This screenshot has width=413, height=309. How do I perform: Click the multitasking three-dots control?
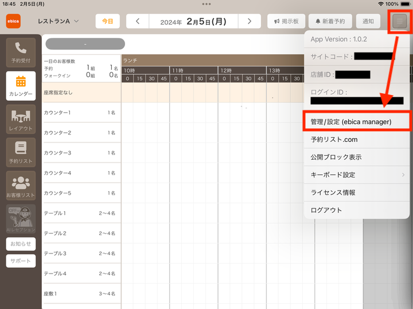tap(206, 4)
